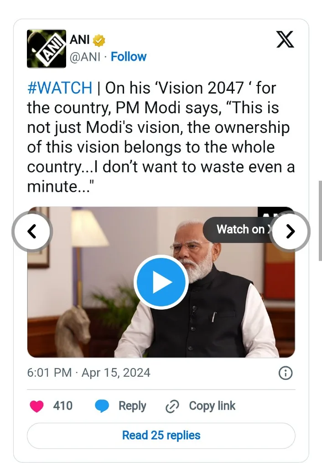This screenshot has height=463, width=322.
Task: Click the blue reply speech bubble icon
Action: coord(102,406)
